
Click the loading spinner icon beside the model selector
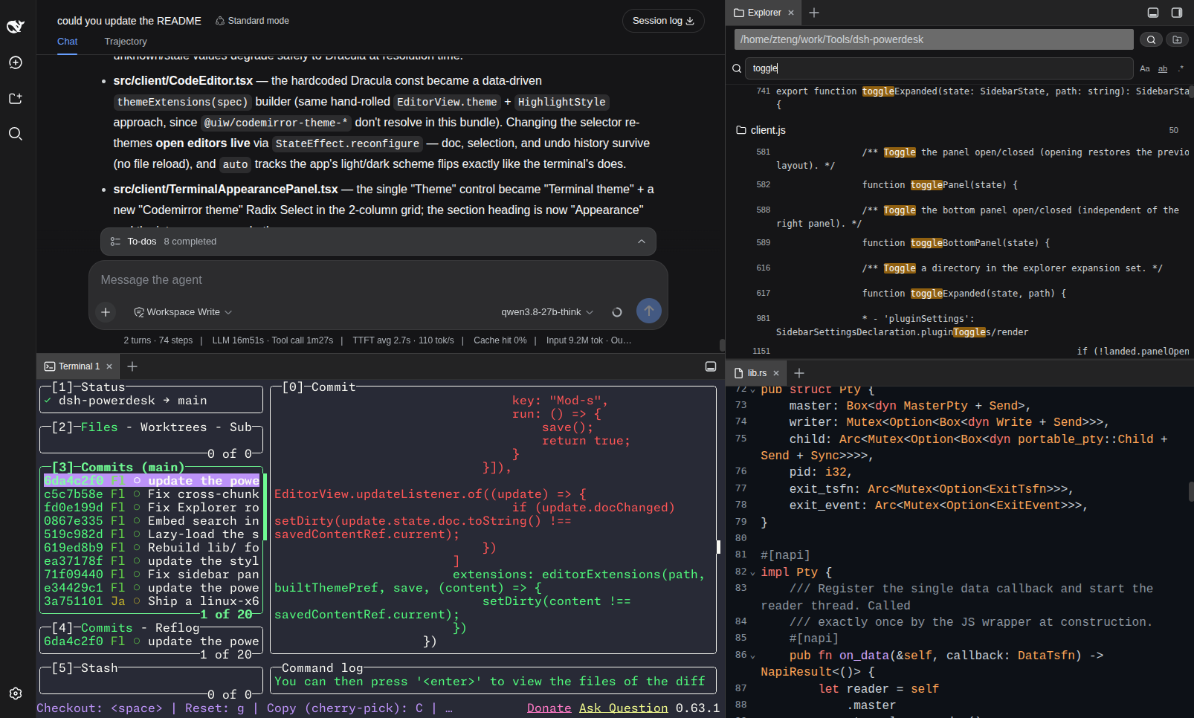[616, 312]
